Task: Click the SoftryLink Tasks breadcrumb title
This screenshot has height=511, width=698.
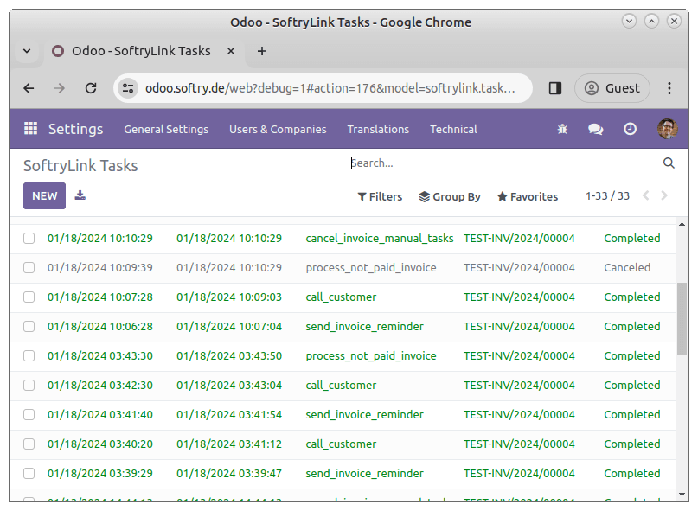Action: (x=80, y=166)
